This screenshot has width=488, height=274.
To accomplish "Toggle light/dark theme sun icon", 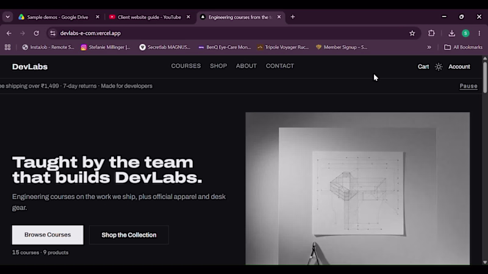I will click(x=439, y=67).
